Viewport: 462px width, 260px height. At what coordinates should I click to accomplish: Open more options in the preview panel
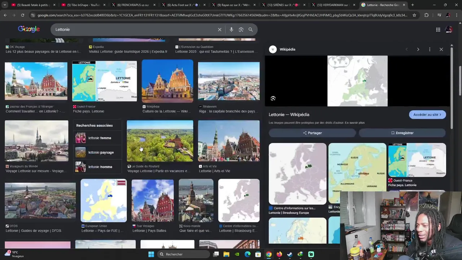[430, 49]
